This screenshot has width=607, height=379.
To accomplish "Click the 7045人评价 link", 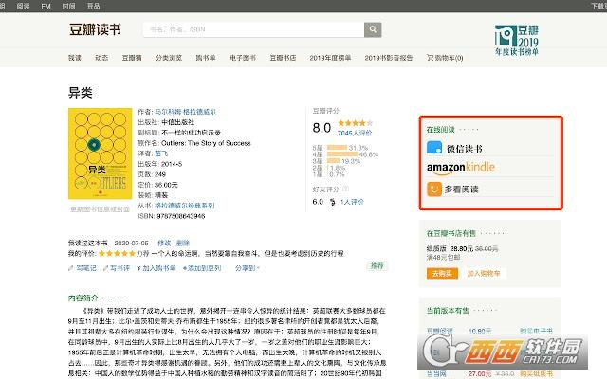I will pos(355,133).
